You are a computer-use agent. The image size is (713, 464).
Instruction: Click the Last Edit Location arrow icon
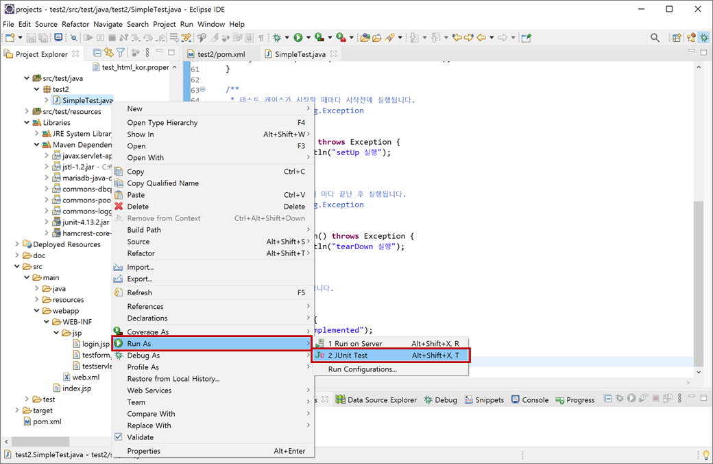[457, 38]
